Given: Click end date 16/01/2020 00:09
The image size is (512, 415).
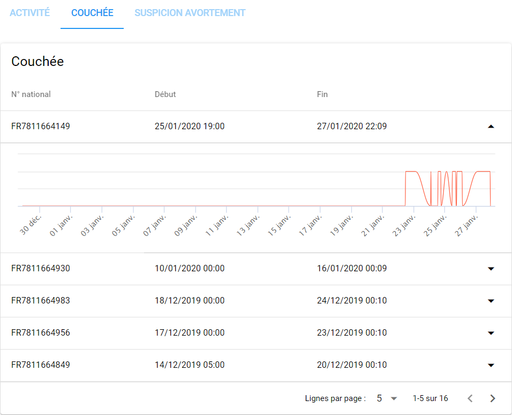Looking at the screenshot, I should pyautogui.click(x=352, y=268).
